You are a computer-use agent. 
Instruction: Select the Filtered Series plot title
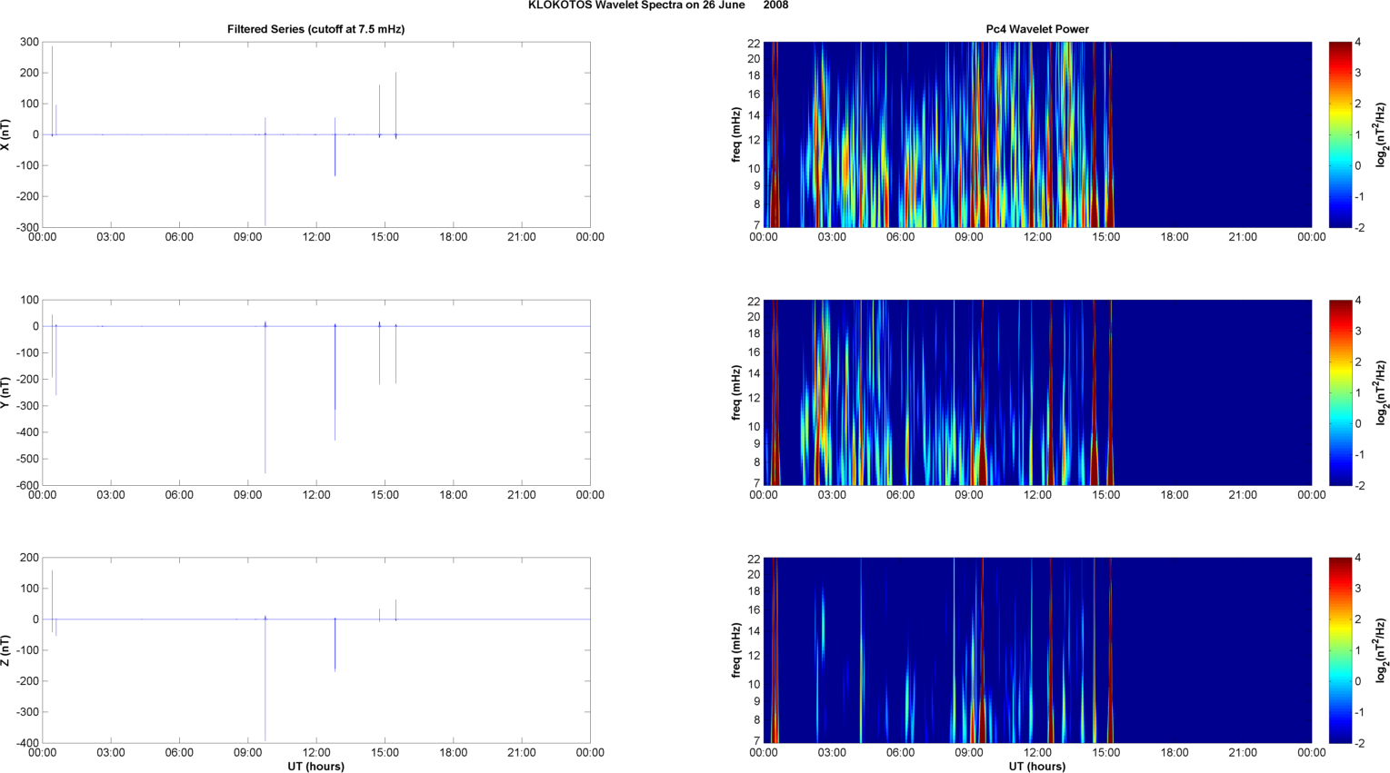pyautogui.click(x=315, y=29)
